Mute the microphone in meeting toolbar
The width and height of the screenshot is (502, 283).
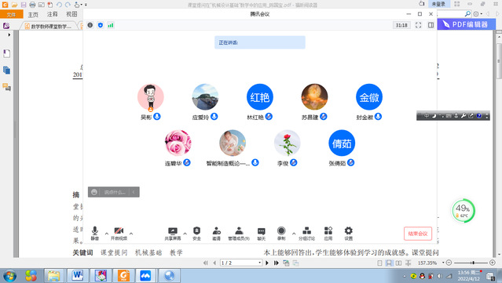point(95,233)
